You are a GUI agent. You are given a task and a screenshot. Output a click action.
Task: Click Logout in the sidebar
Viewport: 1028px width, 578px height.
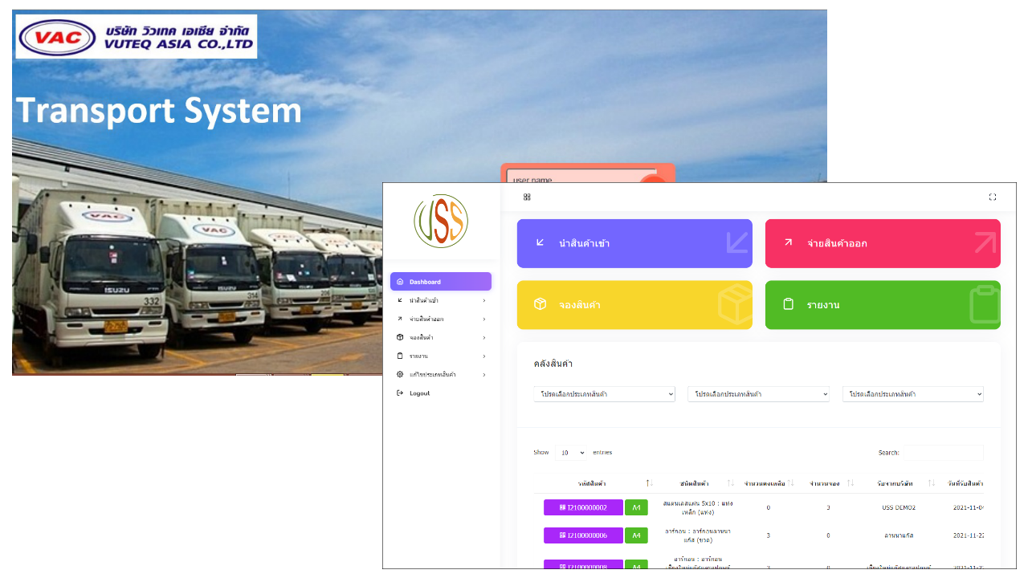click(x=419, y=393)
